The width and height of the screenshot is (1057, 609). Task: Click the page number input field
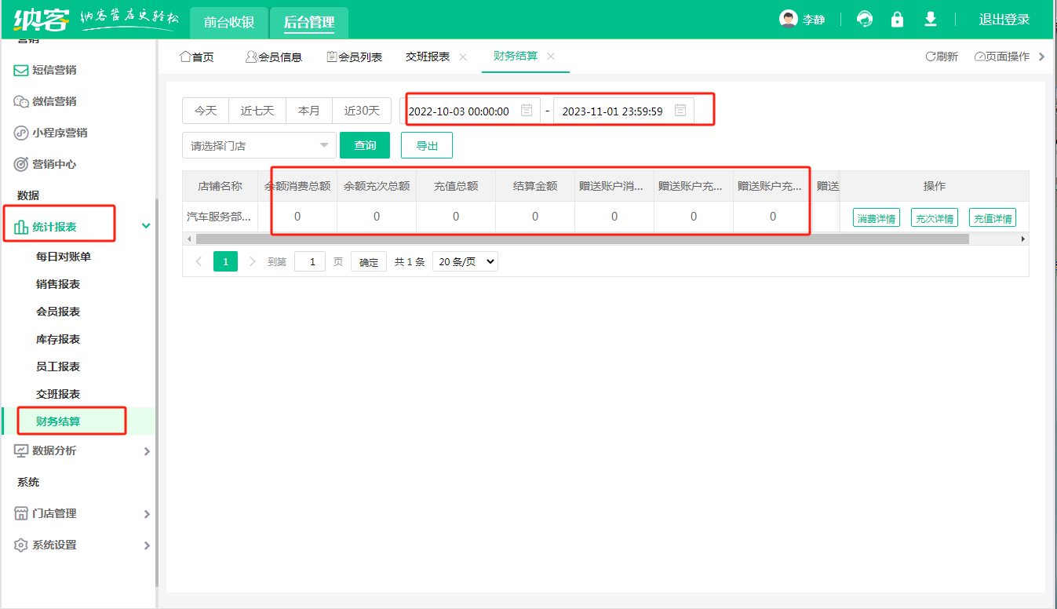309,261
